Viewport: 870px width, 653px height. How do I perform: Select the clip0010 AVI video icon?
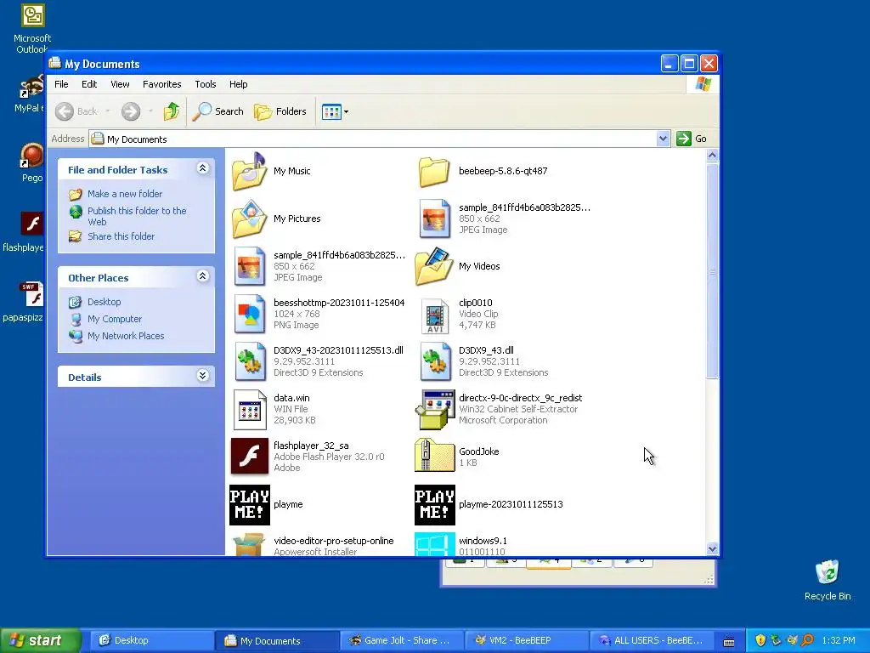434,315
